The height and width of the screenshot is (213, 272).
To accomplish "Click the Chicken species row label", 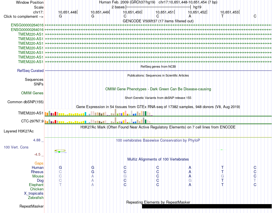I will (x=37, y=189).
